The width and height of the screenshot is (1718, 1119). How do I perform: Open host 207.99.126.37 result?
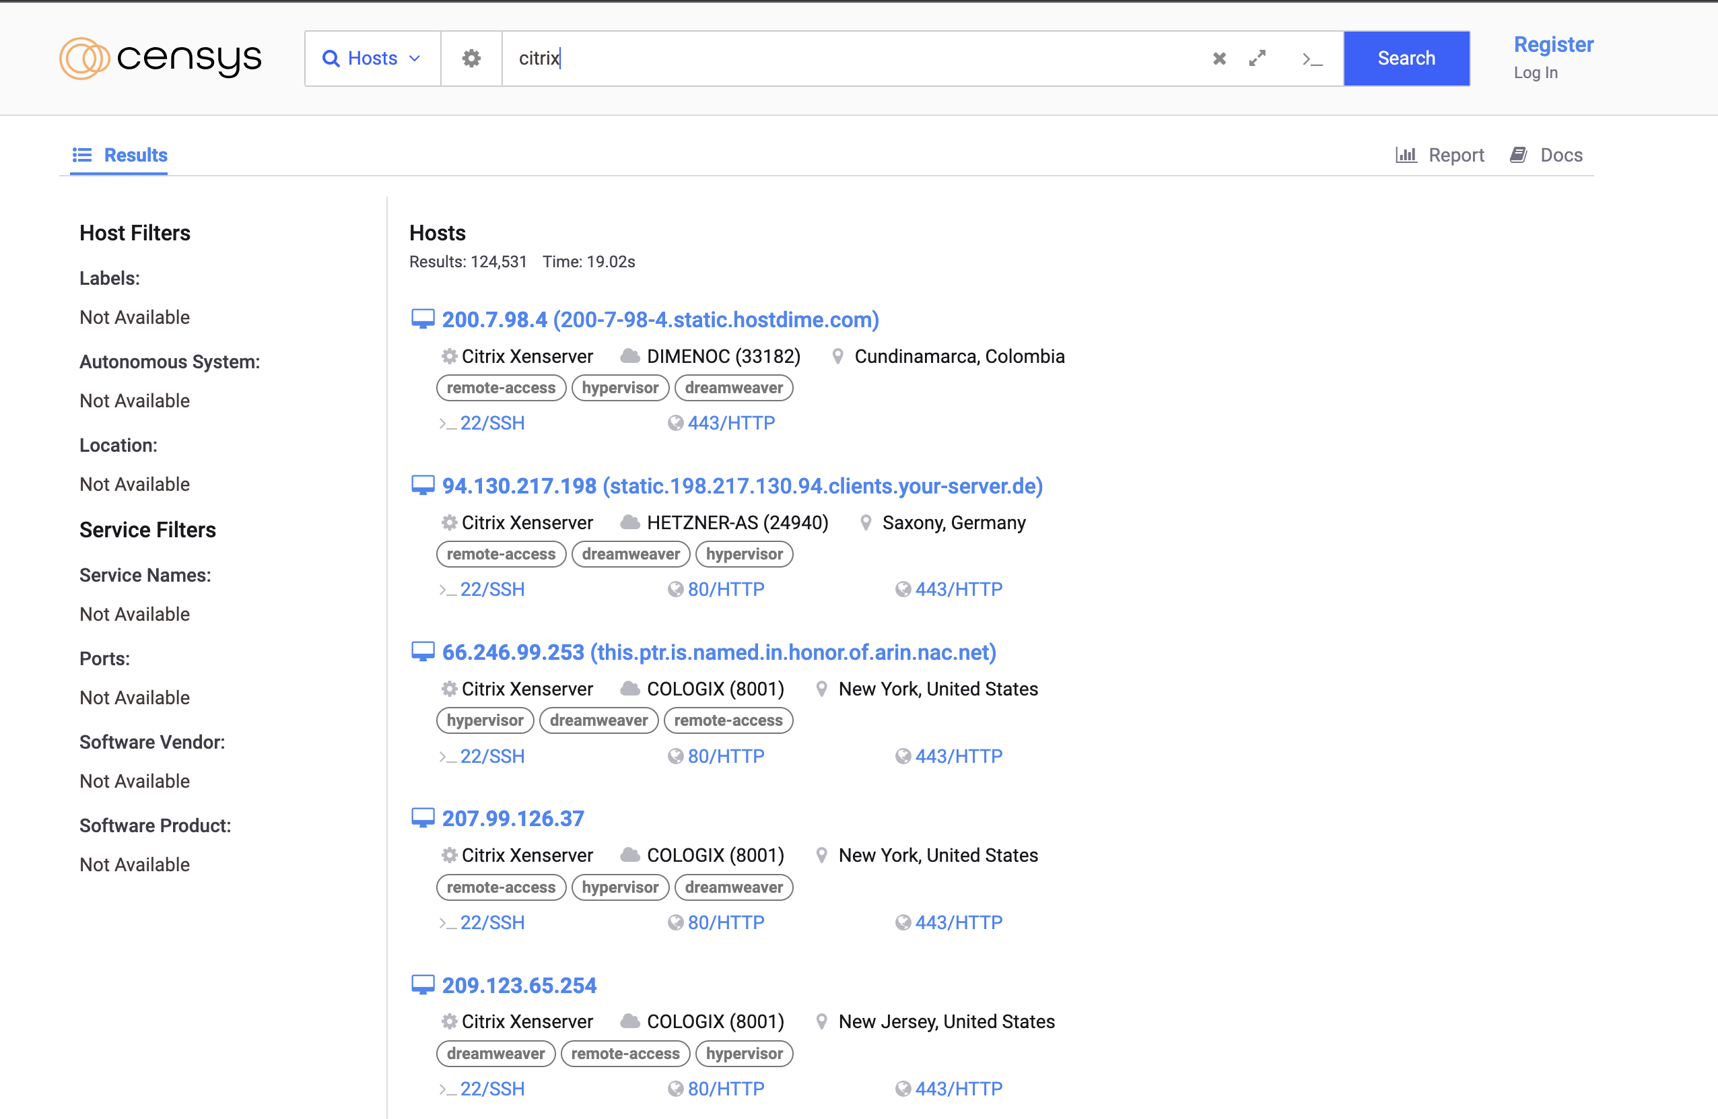tap(513, 819)
